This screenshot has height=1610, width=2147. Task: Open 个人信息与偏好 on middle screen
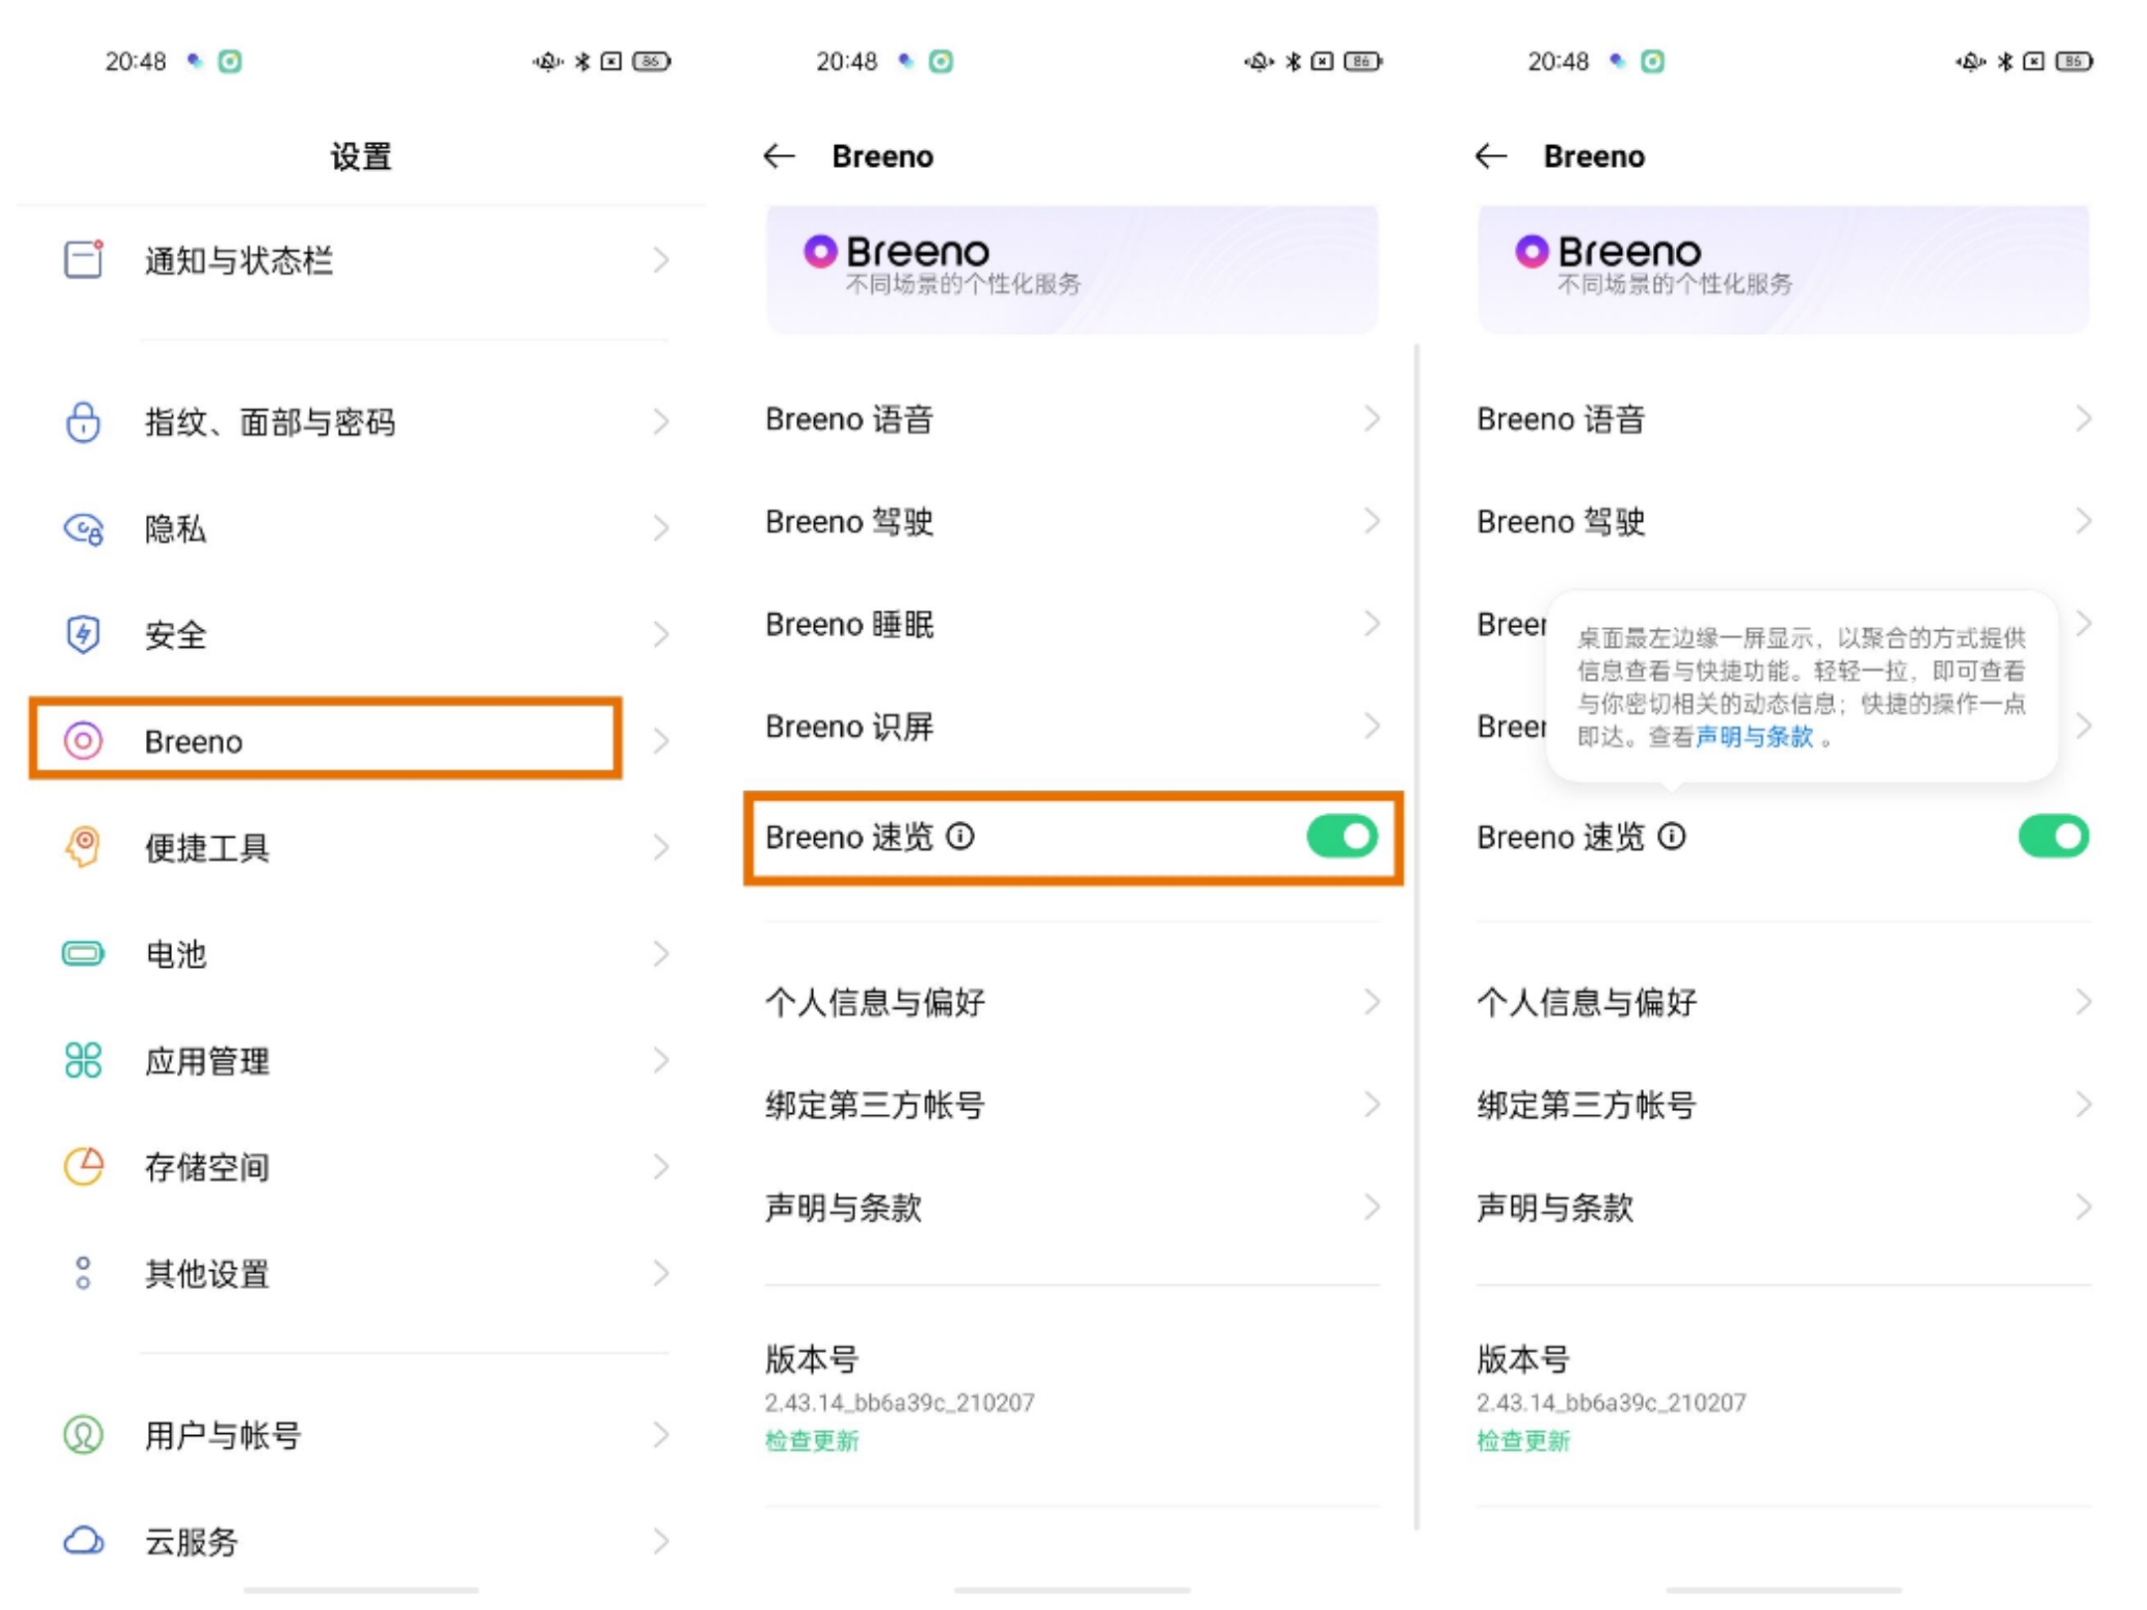1072,1002
